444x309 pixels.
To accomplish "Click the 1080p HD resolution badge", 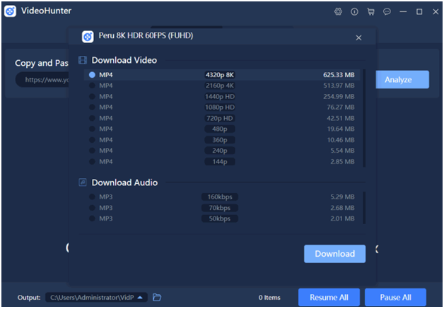I will [220, 107].
